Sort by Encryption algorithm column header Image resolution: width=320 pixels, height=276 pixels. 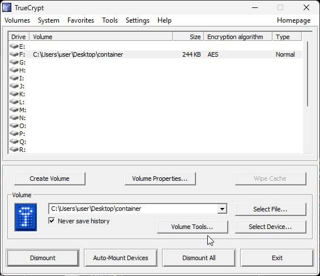tap(238, 37)
